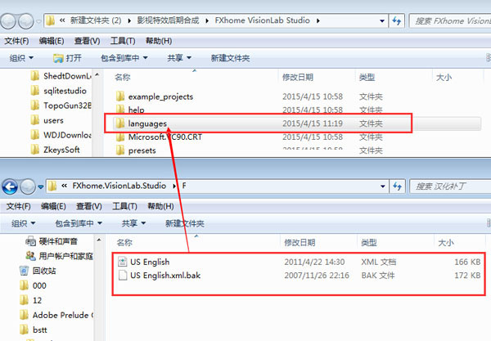
Task: Select US English XML file icon
Action: click(123, 262)
